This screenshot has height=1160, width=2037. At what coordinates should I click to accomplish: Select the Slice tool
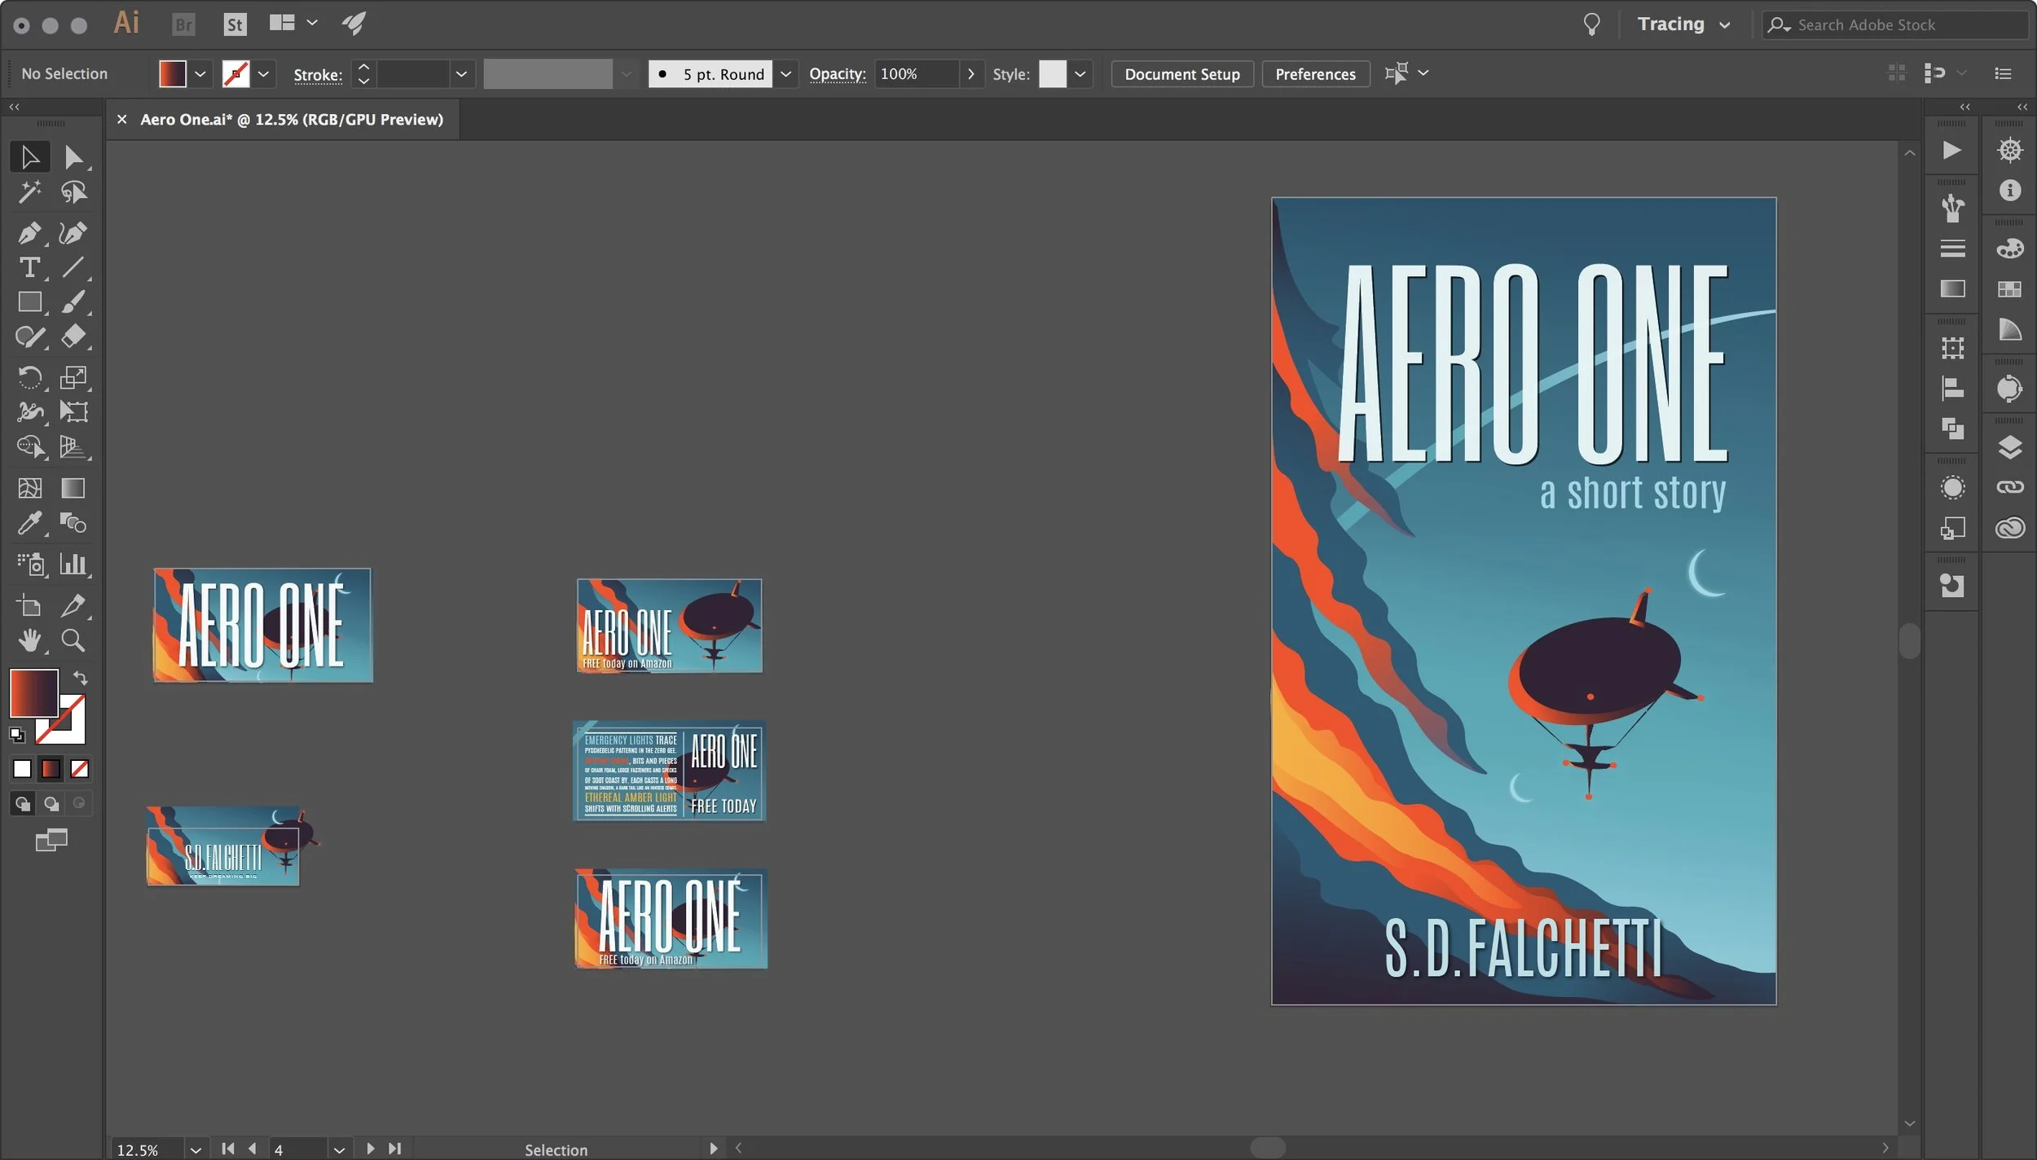[x=73, y=605]
